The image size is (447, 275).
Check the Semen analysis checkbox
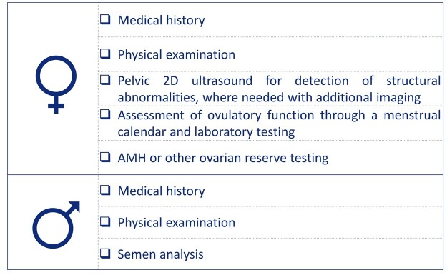coord(105,254)
